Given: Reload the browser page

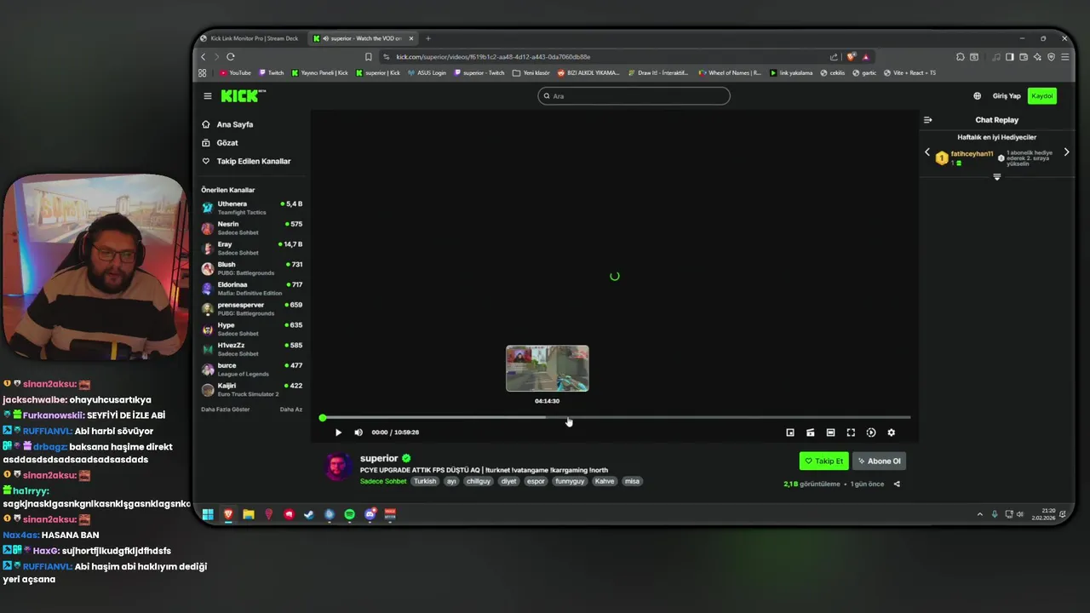Looking at the screenshot, I should (x=231, y=57).
